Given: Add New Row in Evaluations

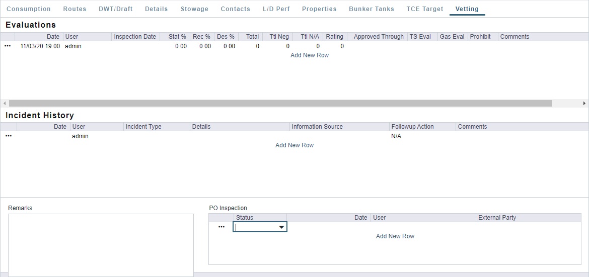Looking at the screenshot, I should 309,55.
